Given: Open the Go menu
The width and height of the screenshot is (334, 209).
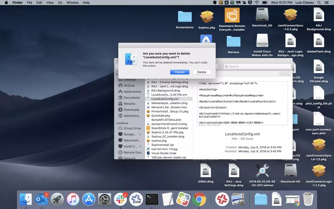Looking at the screenshot, I should point(60,3).
